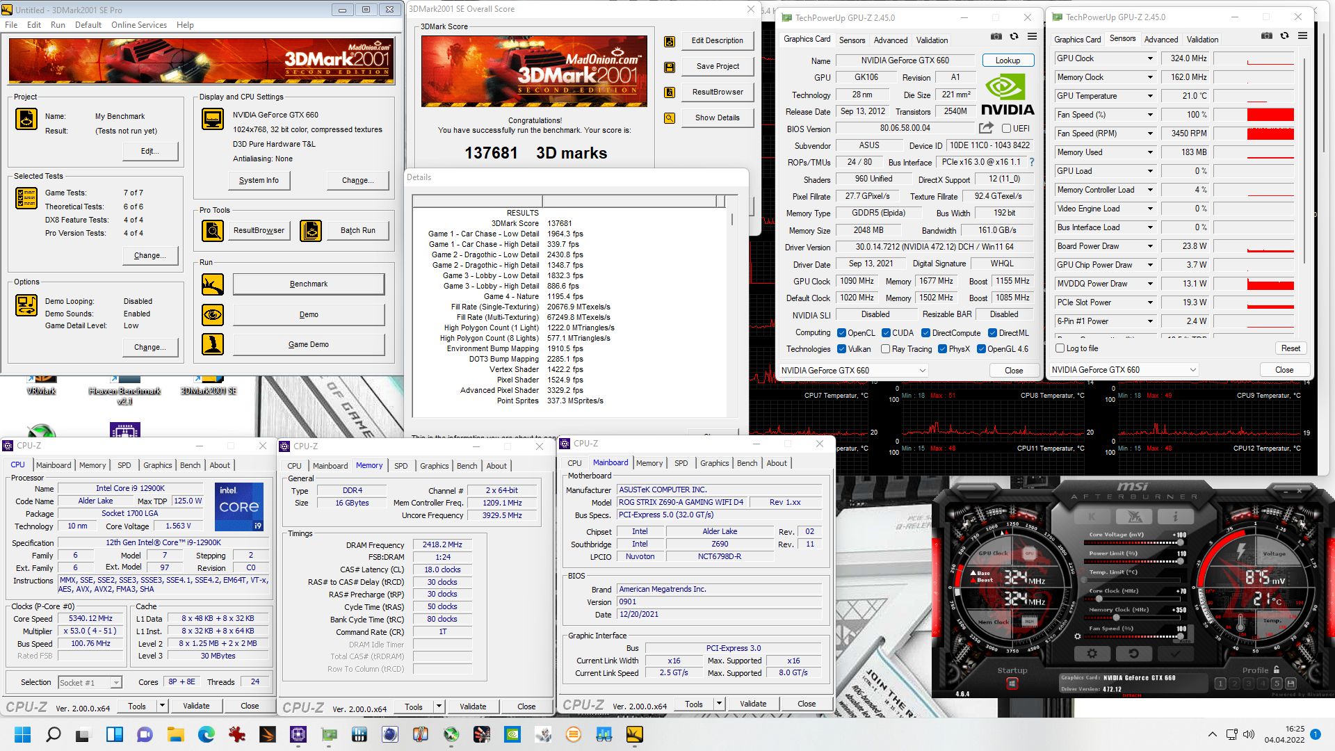Click the Afterburner apply checkmark button
Screen dimensions: 1335x751
click(1175, 654)
